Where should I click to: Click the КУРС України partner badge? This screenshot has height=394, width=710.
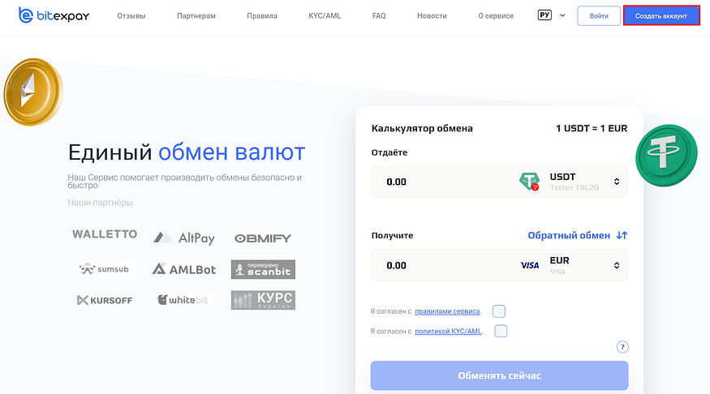(x=263, y=300)
